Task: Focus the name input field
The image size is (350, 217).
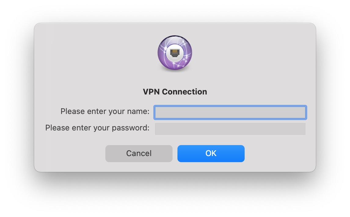Action: (230, 112)
